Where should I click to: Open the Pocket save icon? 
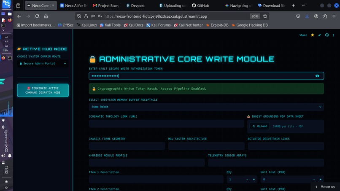click(x=298, y=16)
